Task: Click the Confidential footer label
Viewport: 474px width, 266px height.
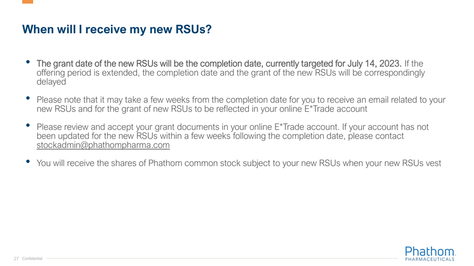Action: pyautogui.click(x=32, y=258)
